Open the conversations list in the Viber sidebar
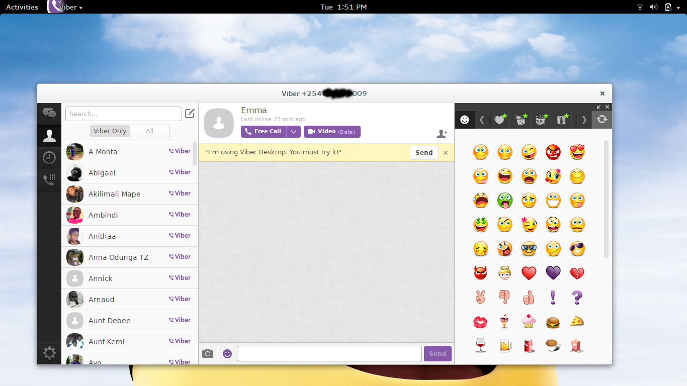Screen dimensions: 687x386 click(x=49, y=114)
